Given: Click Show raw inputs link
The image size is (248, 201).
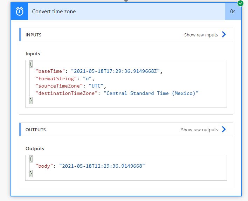Looking at the screenshot, I should [201, 35].
